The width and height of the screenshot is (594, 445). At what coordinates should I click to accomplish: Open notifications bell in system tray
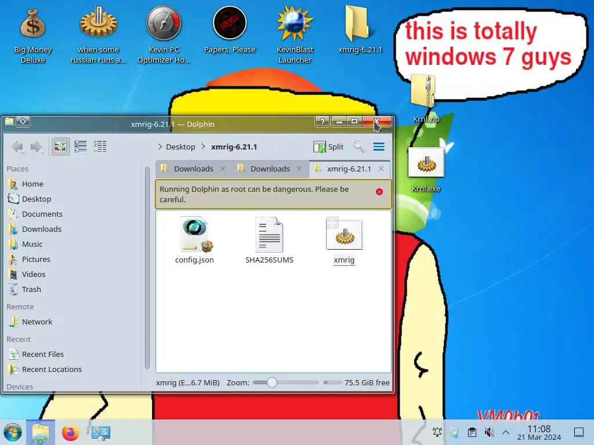point(437,432)
